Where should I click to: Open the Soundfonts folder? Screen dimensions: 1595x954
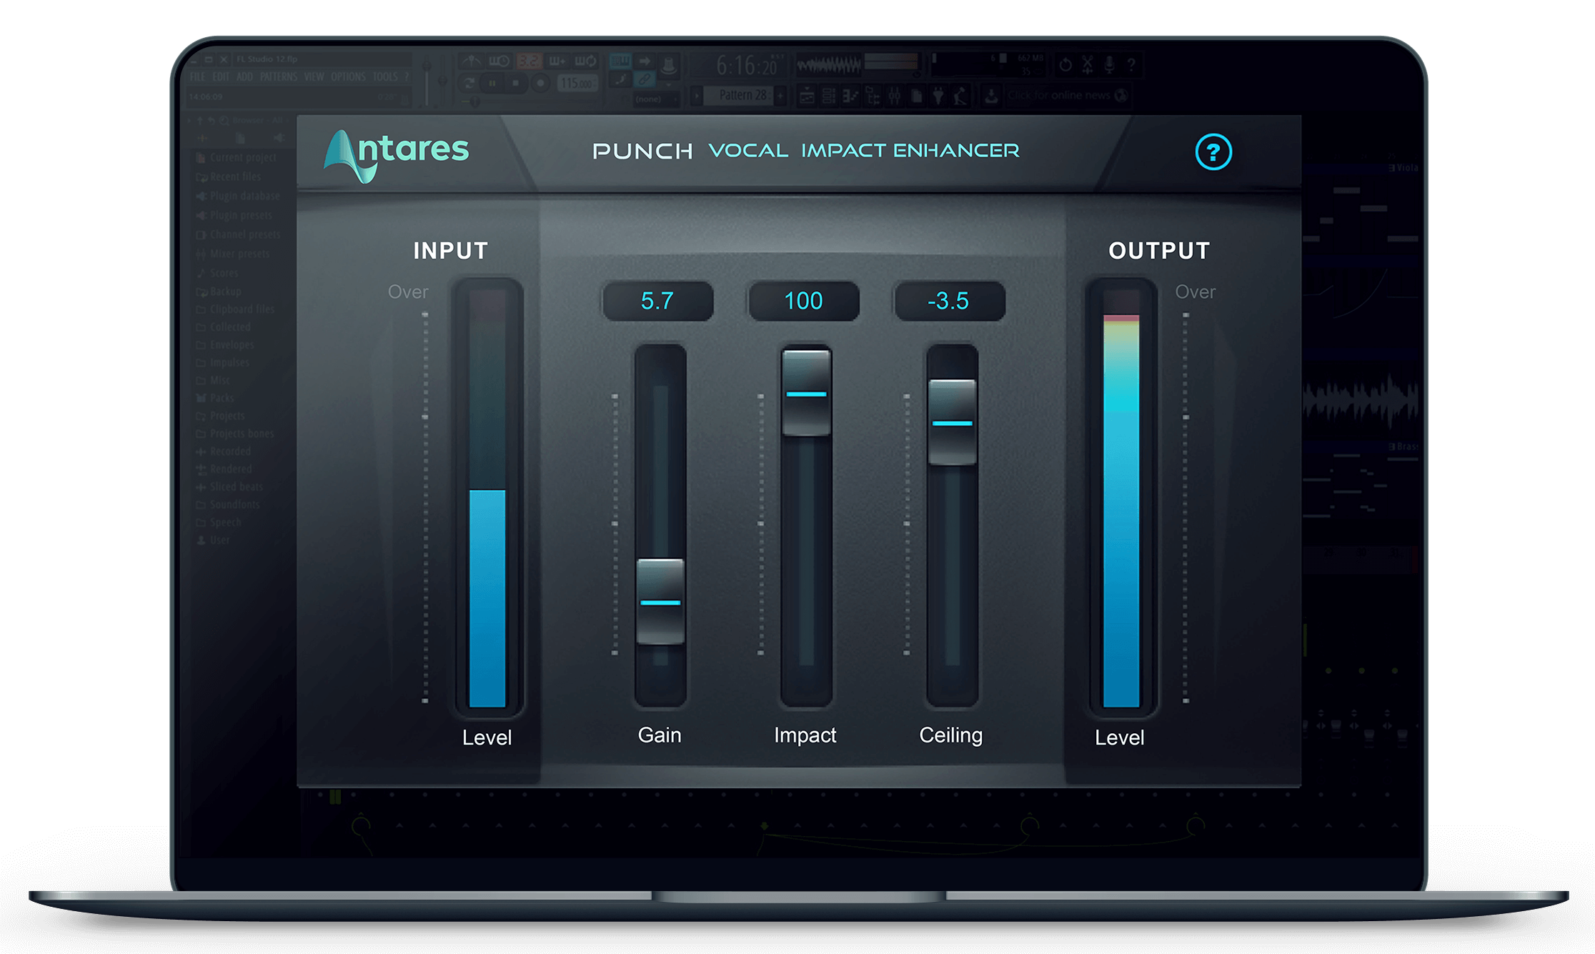coord(228,505)
